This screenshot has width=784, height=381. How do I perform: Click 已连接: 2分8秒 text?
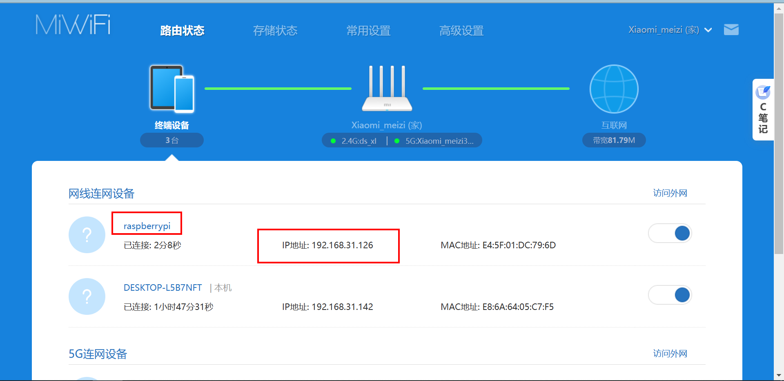(x=152, y=245)
